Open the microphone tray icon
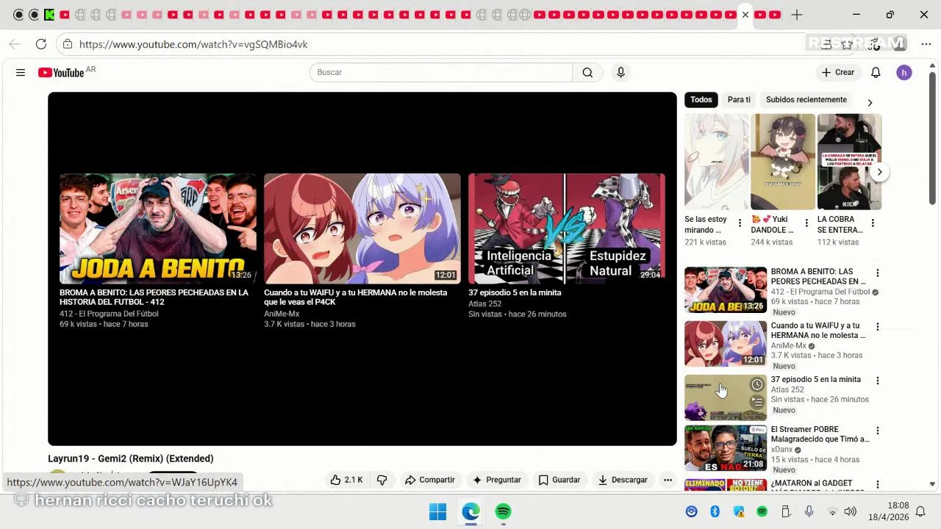The image size is (941, 529). coord(809,511)
